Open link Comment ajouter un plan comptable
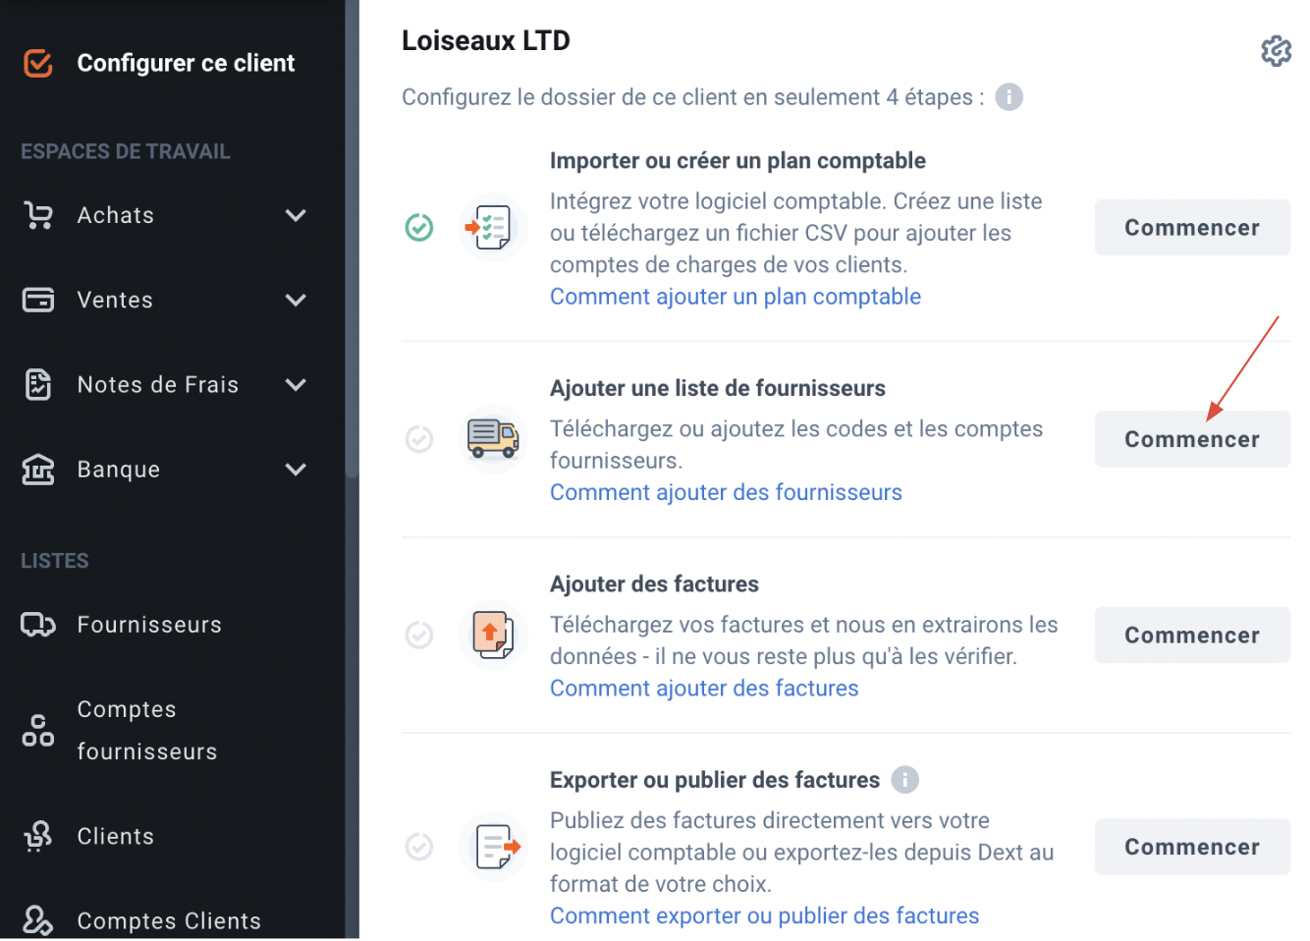This screenshot has width=1310, height=941. click(736, 297)
